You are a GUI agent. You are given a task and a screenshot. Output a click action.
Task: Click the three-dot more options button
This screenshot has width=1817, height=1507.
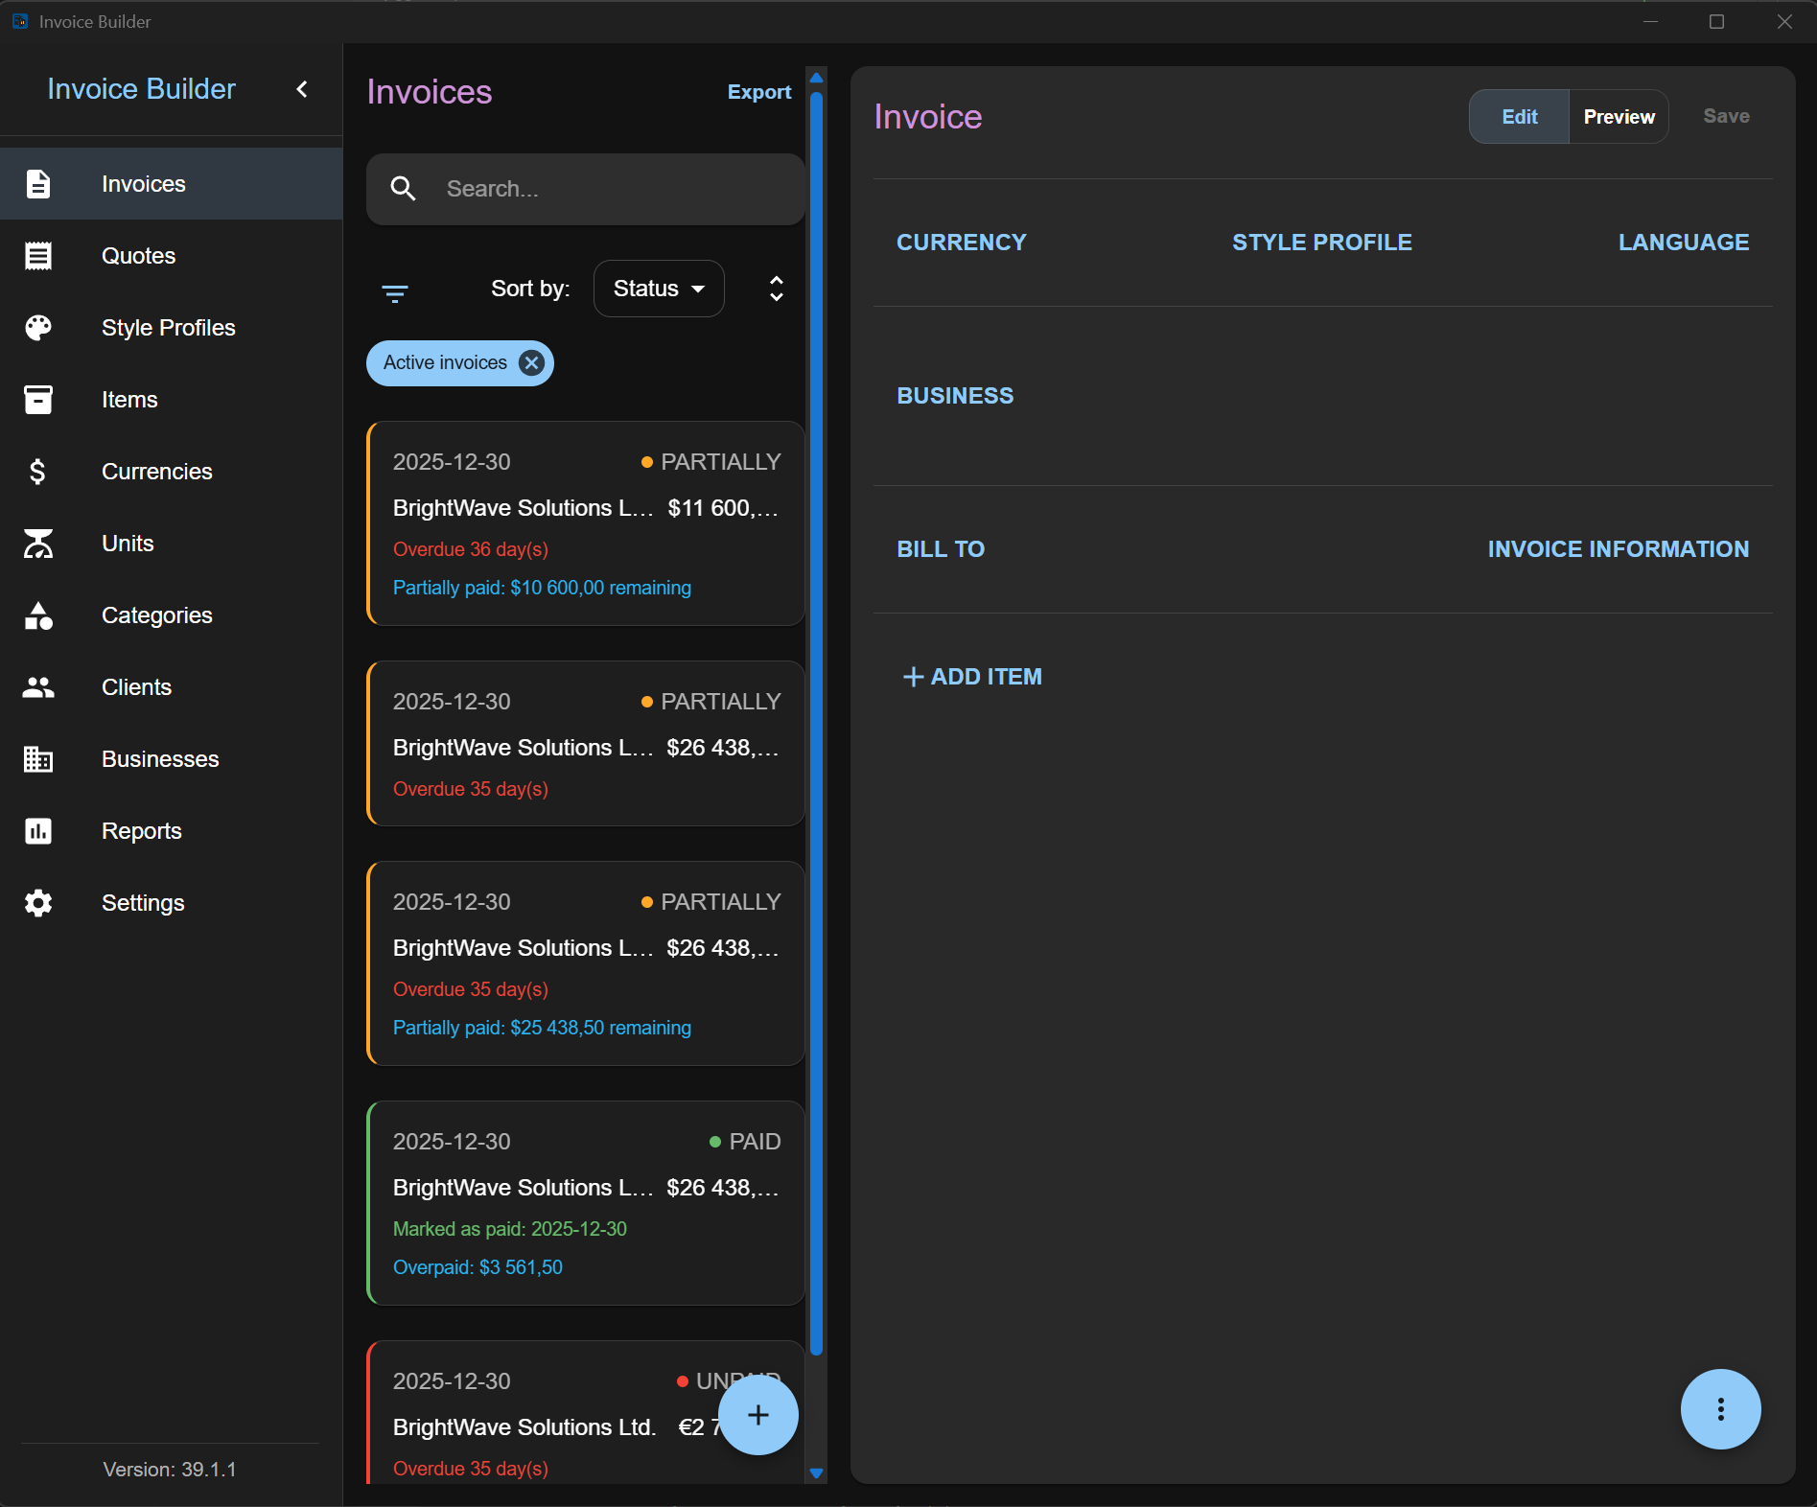1720,1409
